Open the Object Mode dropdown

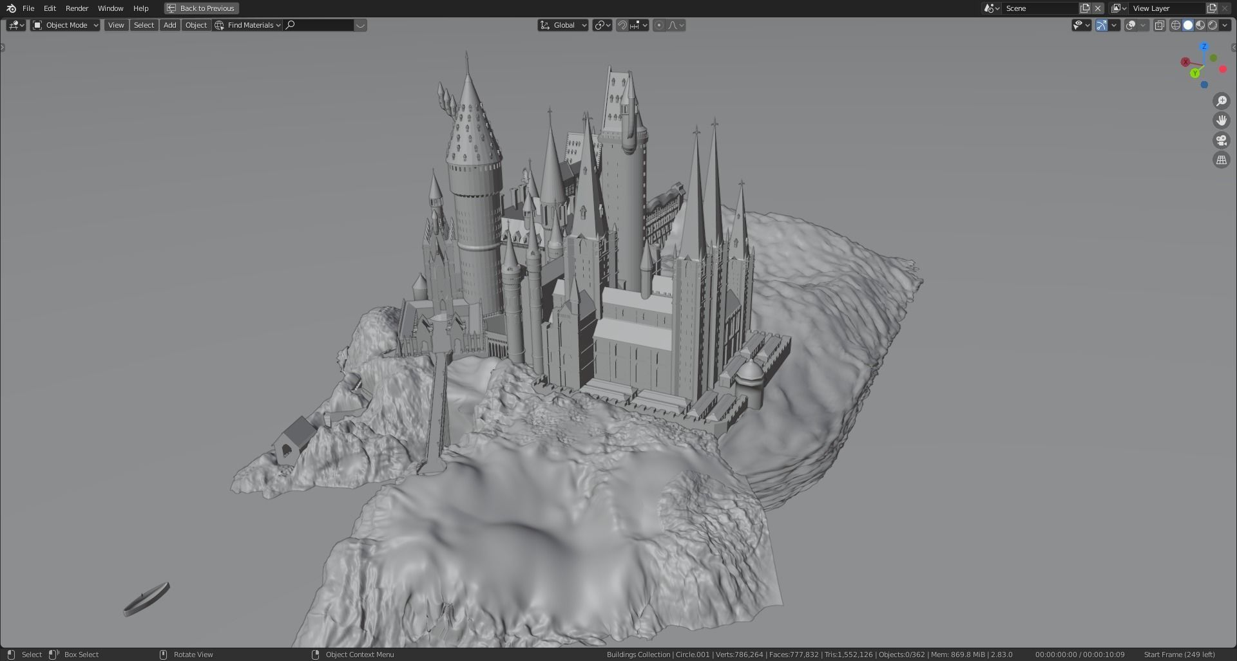click(x=66, y=25)
